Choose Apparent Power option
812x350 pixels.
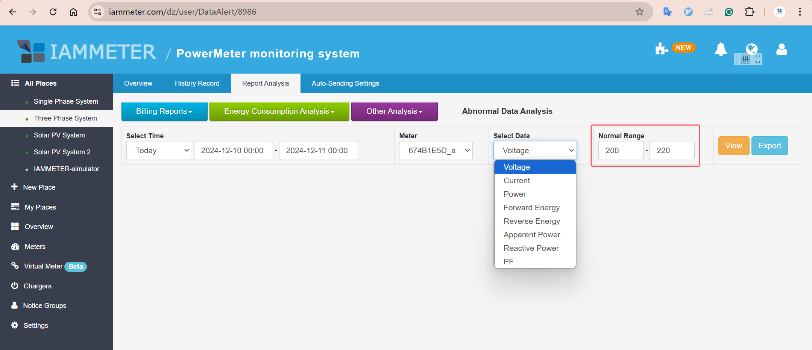point(535,235)
